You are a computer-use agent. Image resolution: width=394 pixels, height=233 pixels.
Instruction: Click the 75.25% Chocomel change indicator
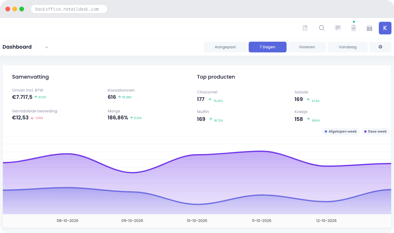(x=216, y=101)
